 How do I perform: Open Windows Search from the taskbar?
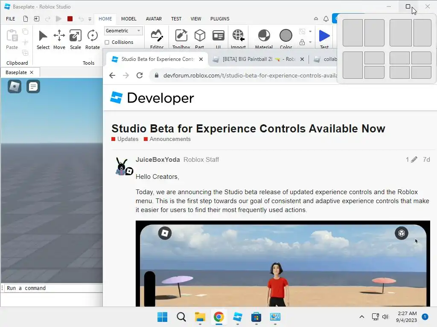tap(181, 317)
